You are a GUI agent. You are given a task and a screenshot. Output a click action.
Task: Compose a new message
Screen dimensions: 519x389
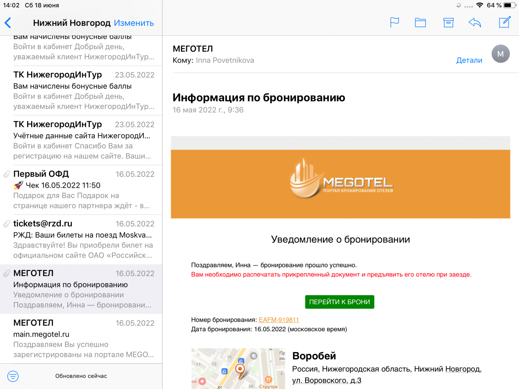click(x=505, y=22)
